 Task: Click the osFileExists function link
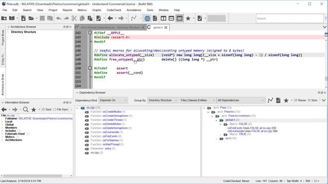(110, 136)
